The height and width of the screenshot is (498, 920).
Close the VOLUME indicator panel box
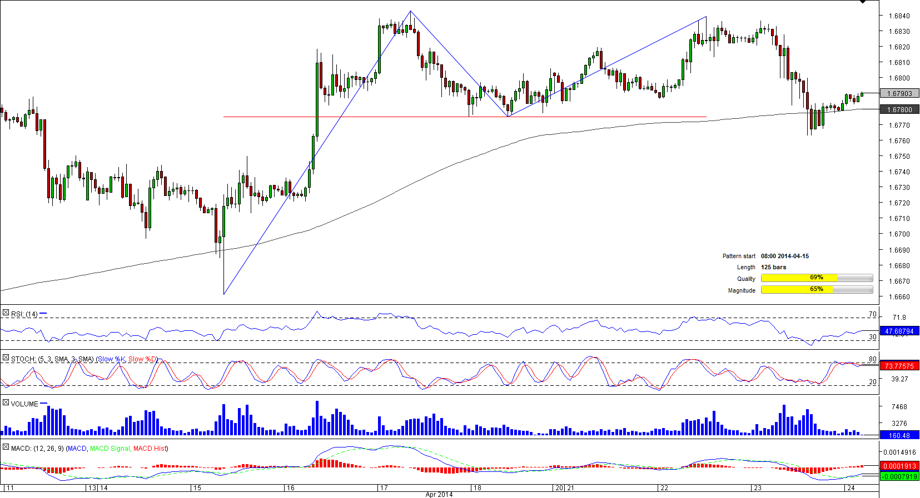click(6, 403)
